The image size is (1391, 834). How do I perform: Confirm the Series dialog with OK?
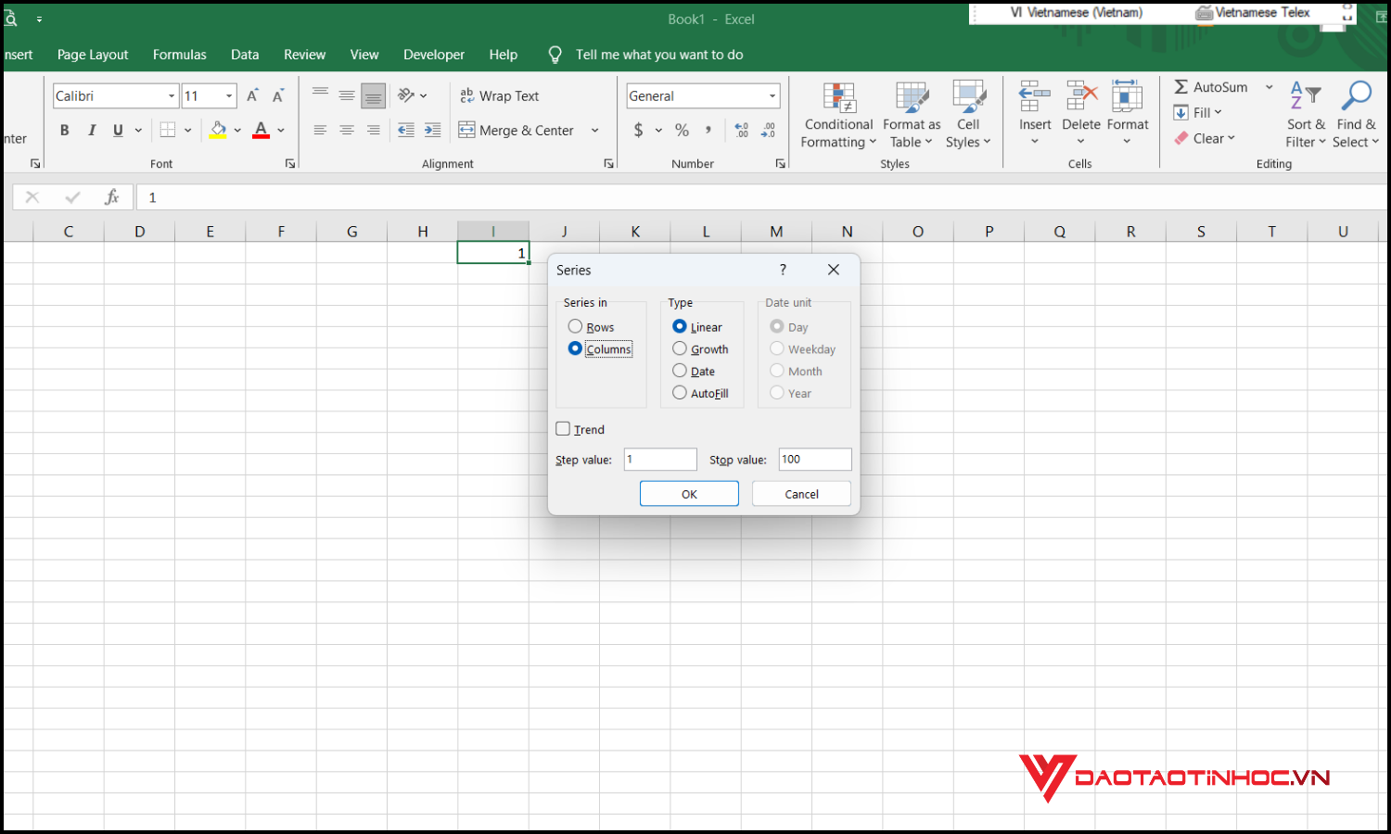point(688,493)
